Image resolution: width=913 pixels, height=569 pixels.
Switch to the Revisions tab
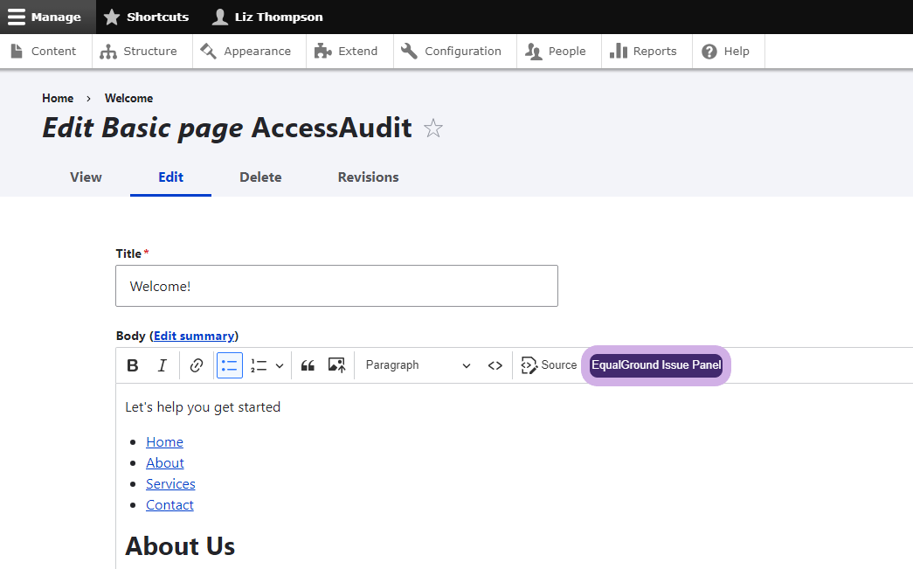368,177
